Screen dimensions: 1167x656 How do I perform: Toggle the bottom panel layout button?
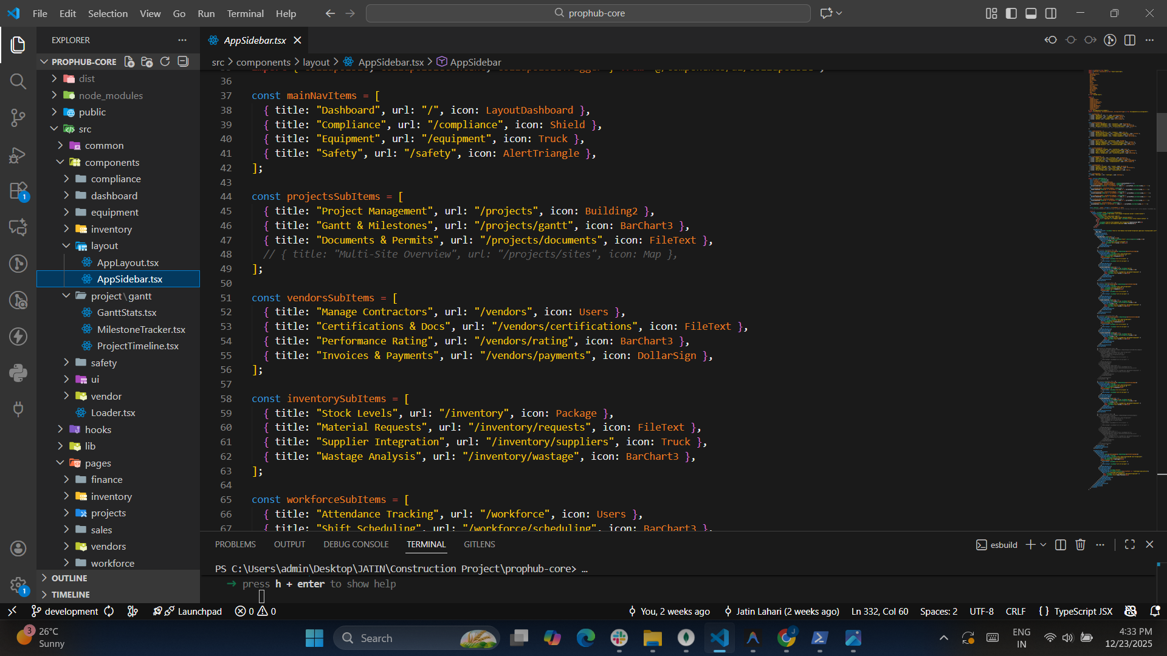coord(1031,13)
